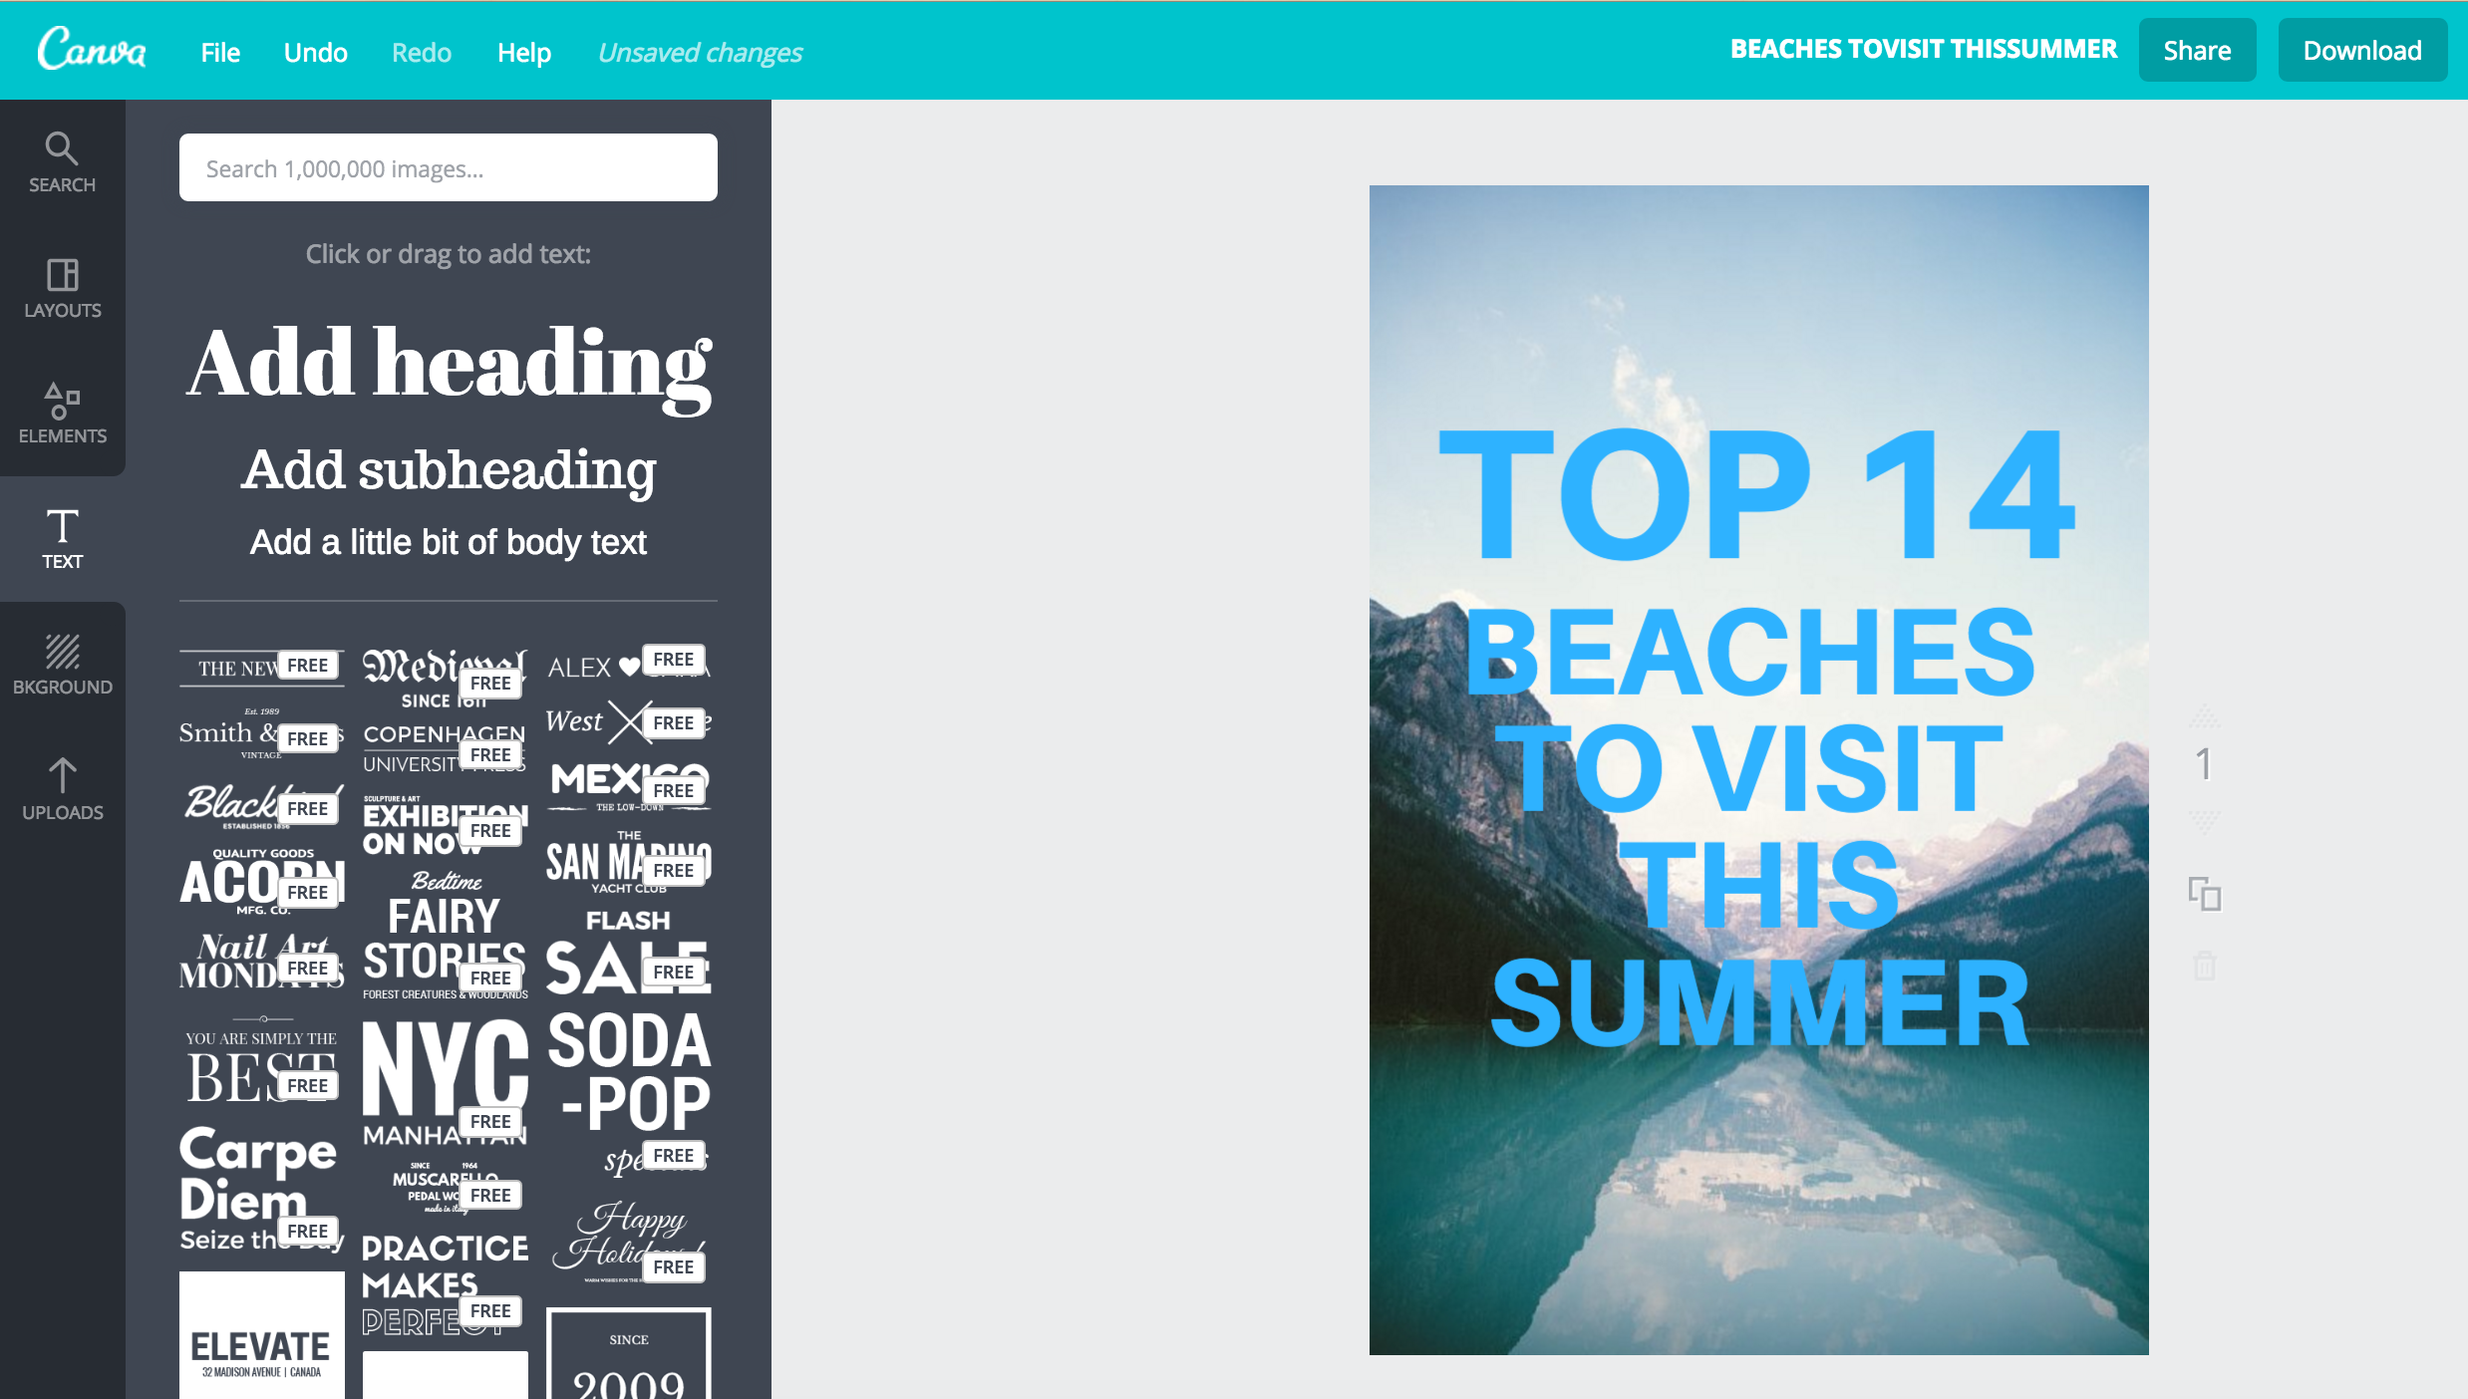
Task: Add a subheading text element
Action: tap(449, 470)
